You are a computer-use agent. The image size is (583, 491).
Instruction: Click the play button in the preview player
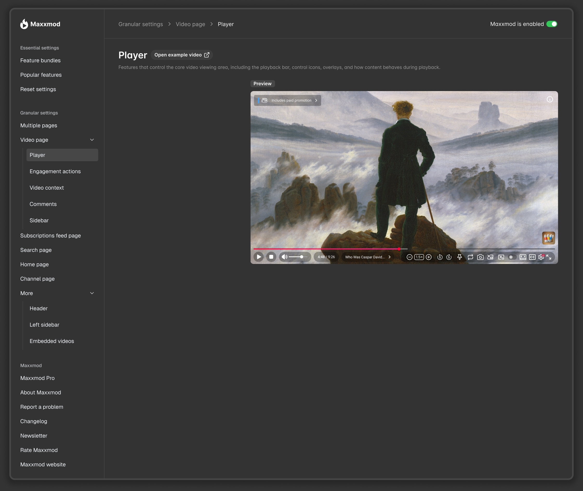coord(259,257)
